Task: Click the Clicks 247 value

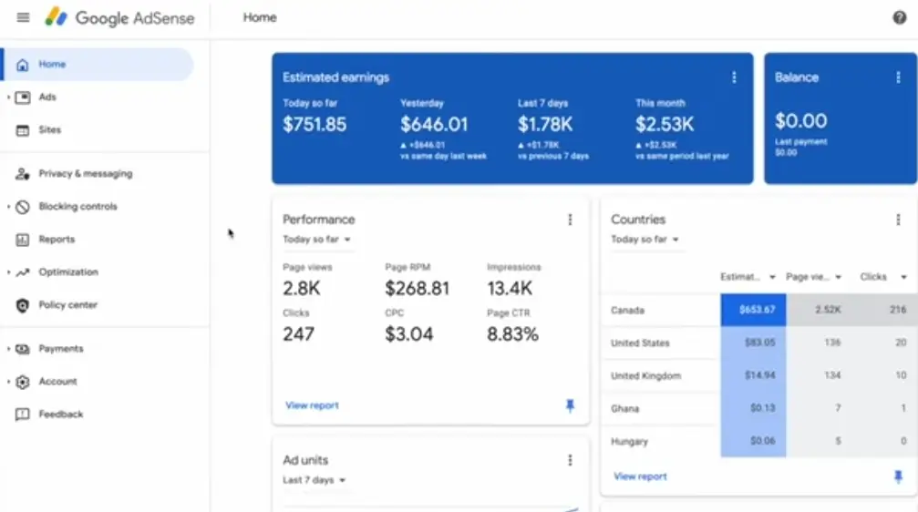Action: (x=299, y=334)
